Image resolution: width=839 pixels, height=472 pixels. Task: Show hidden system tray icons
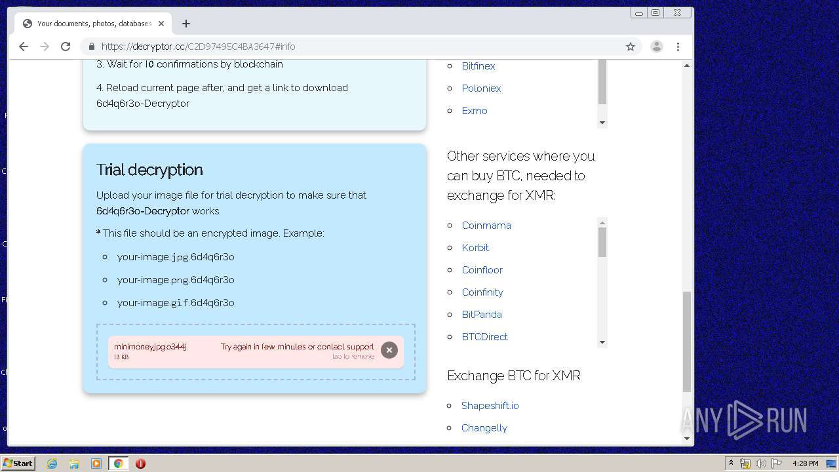pos(731,463)
